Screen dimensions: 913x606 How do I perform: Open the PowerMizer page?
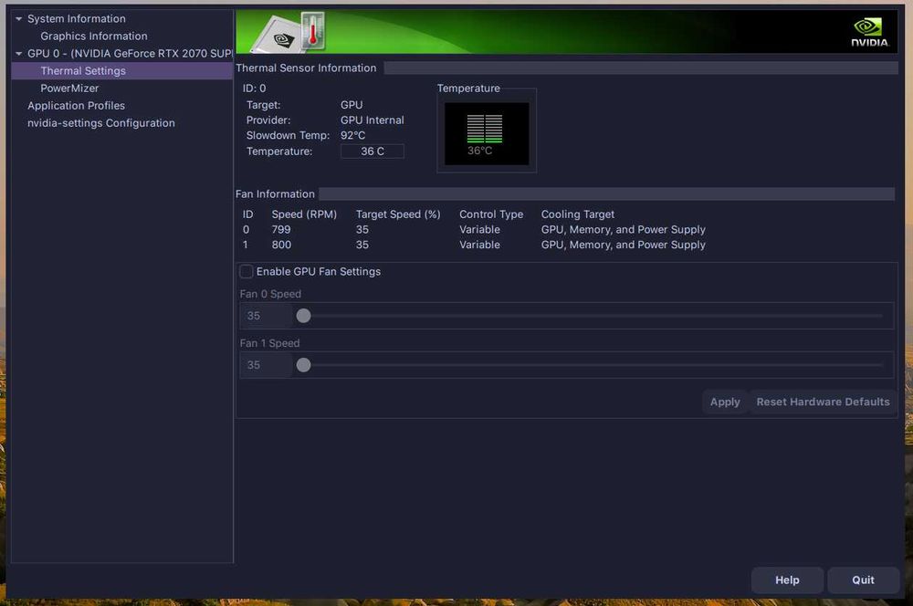[69, 89]
